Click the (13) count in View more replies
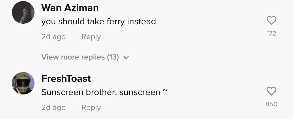The width and height of the screenshot is (293, 119). [113, 57]
